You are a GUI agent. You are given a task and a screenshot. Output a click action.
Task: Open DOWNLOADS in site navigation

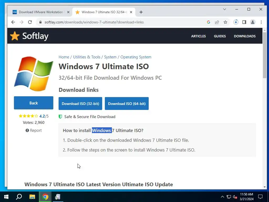(245, 36)
